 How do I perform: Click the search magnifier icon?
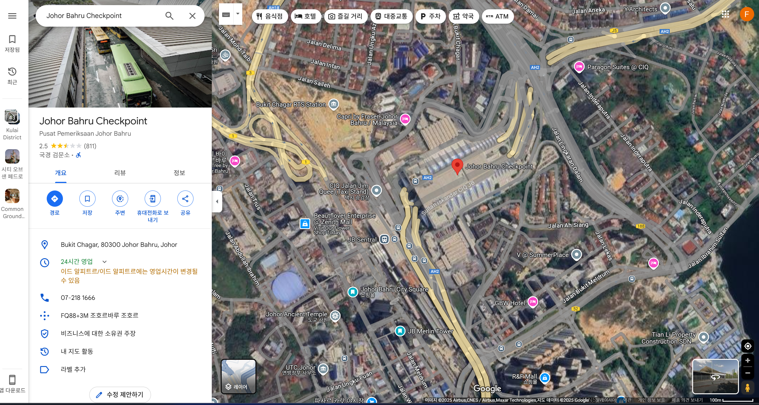(169, 16)
